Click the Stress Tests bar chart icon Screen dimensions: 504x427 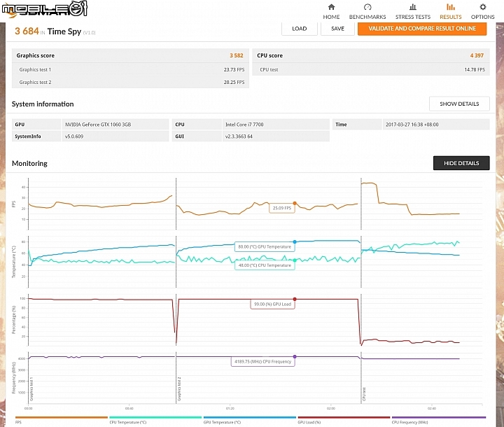click(413, 7)
